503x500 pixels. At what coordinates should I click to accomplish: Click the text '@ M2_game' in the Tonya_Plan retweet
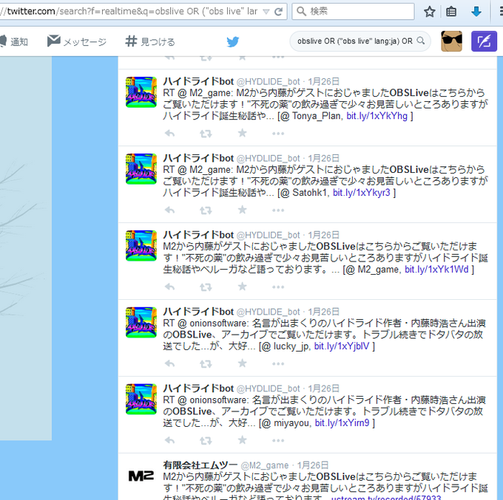point(204,93)
